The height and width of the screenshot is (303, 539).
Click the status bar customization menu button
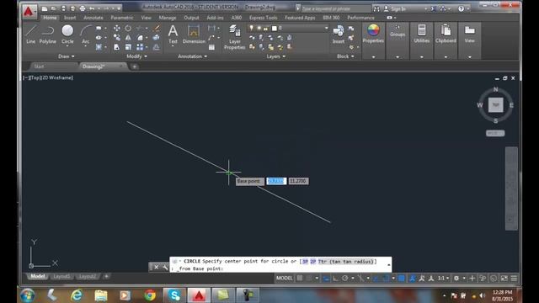514,279
